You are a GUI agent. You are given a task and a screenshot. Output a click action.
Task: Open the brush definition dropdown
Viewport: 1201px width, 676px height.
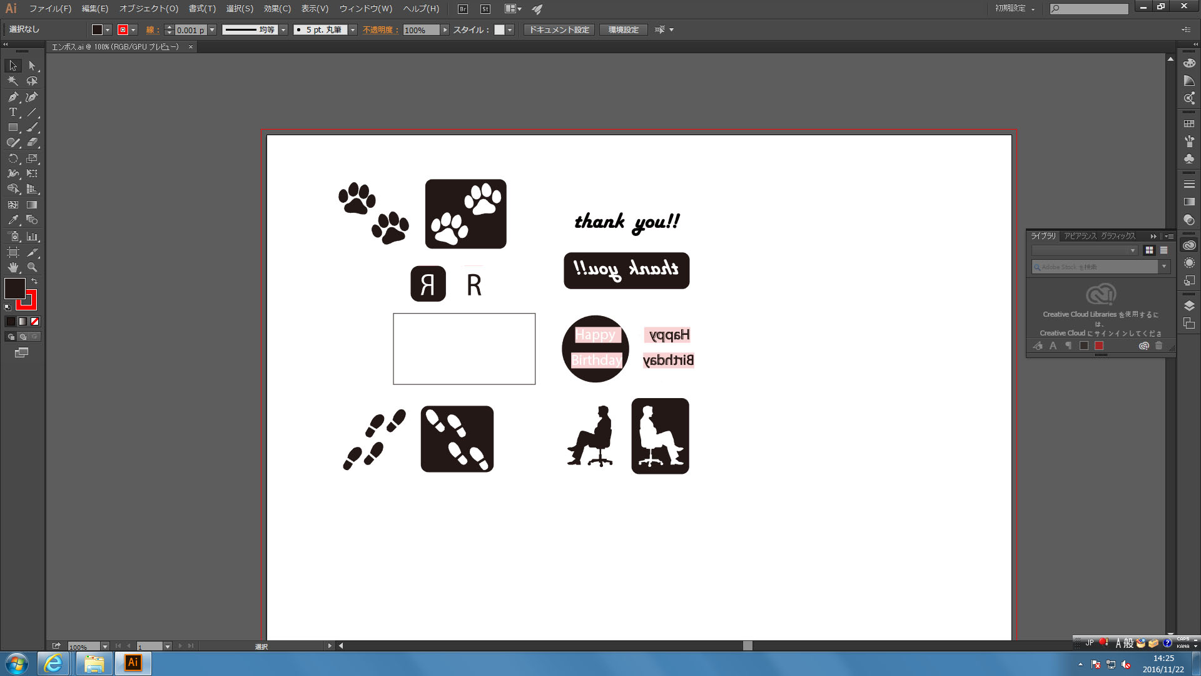[353, 30]
